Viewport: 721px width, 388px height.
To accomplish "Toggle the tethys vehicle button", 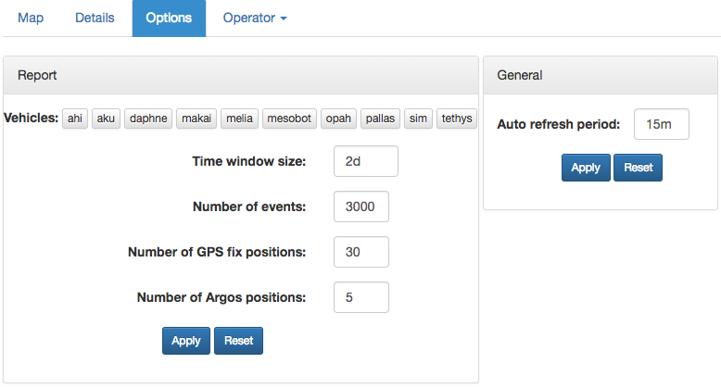I will tap(457, 119).
